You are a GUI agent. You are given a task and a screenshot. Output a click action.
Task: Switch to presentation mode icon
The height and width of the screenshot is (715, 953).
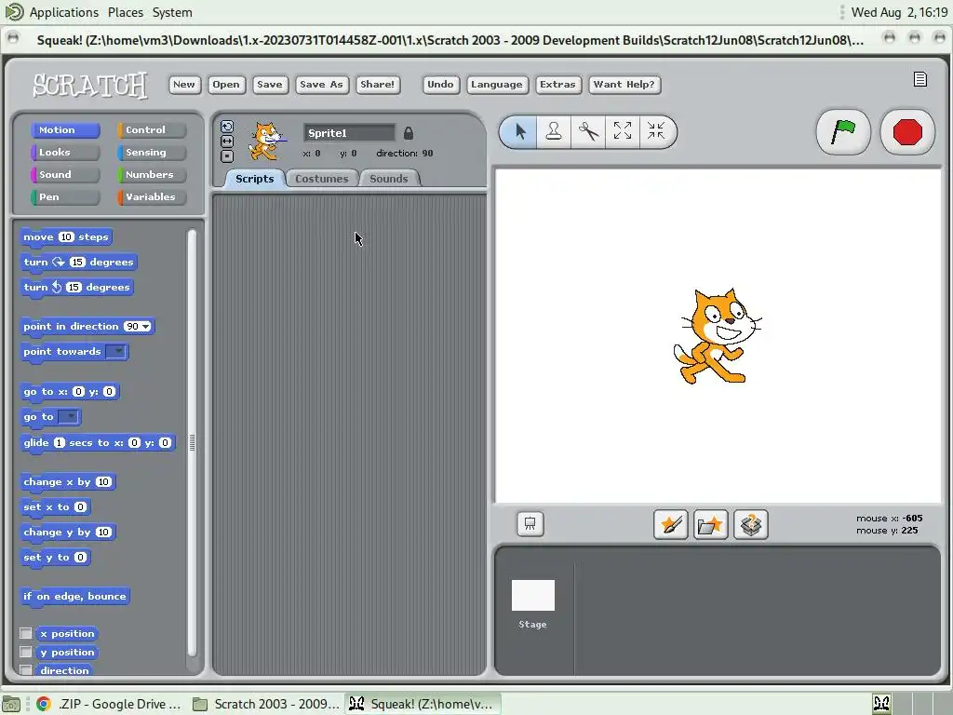point(530,523)
